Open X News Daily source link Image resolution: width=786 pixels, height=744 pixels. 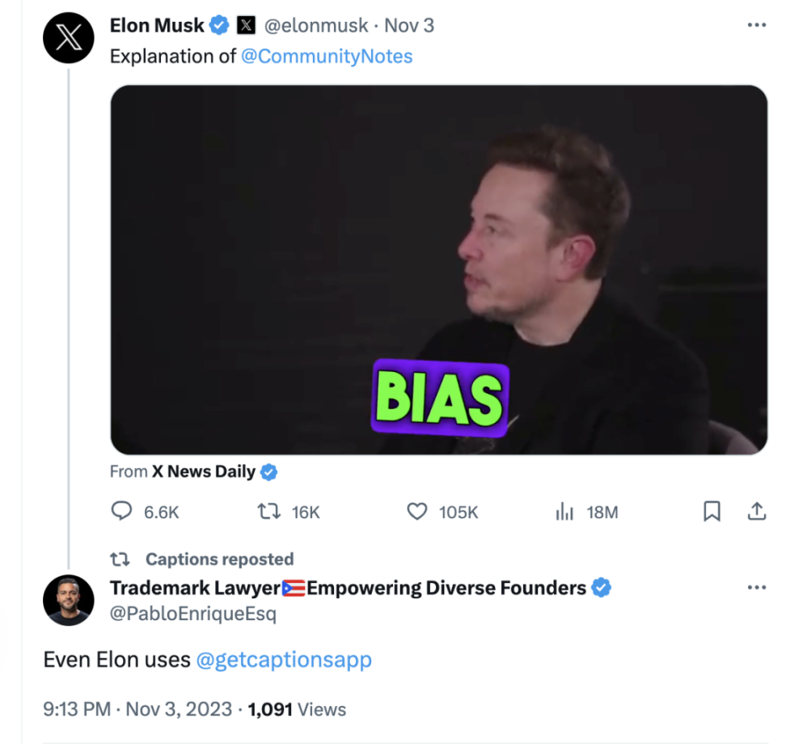204,471
